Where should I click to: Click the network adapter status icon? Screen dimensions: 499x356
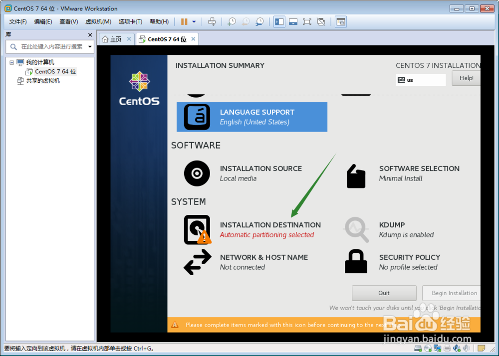[438, 349]
